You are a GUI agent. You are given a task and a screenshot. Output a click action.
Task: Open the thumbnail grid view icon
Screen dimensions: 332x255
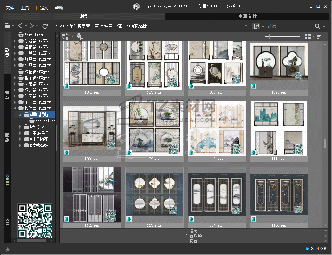click(308, 36)
